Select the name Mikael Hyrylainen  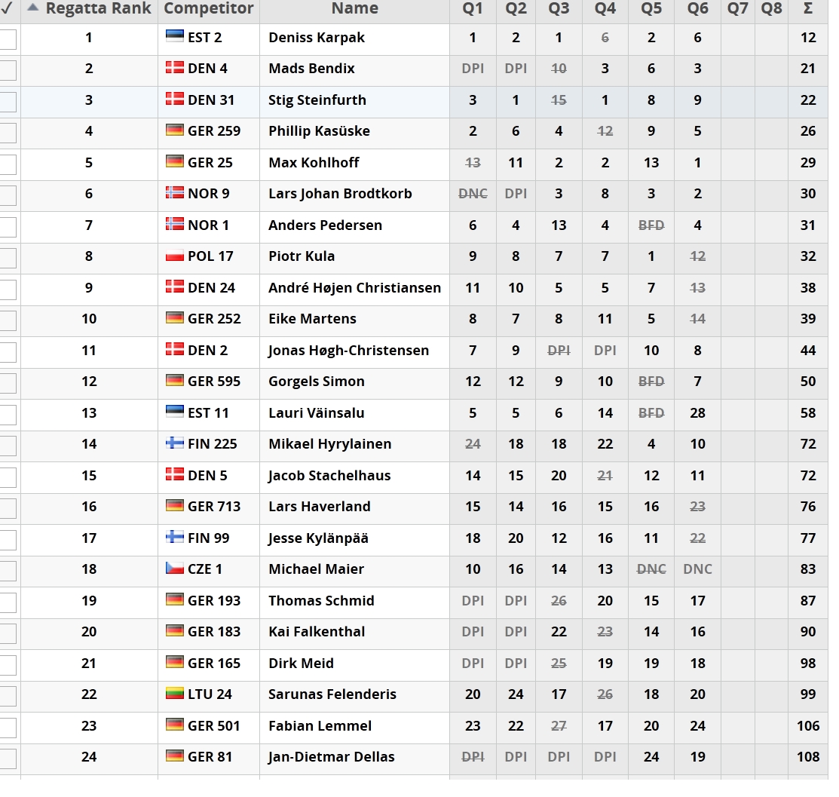pyautogui.click(x=329, y=444)
